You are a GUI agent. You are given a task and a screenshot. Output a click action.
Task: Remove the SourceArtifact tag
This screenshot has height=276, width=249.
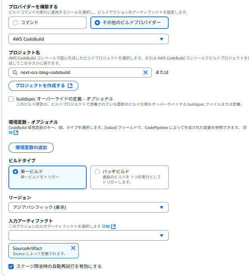click(73, 248)
